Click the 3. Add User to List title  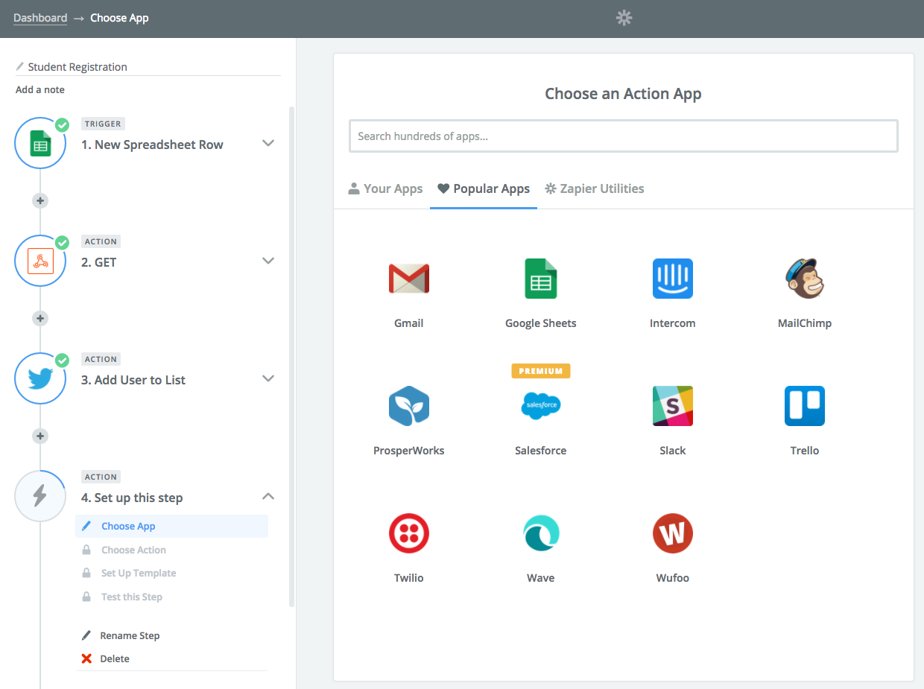coord(133,380)
